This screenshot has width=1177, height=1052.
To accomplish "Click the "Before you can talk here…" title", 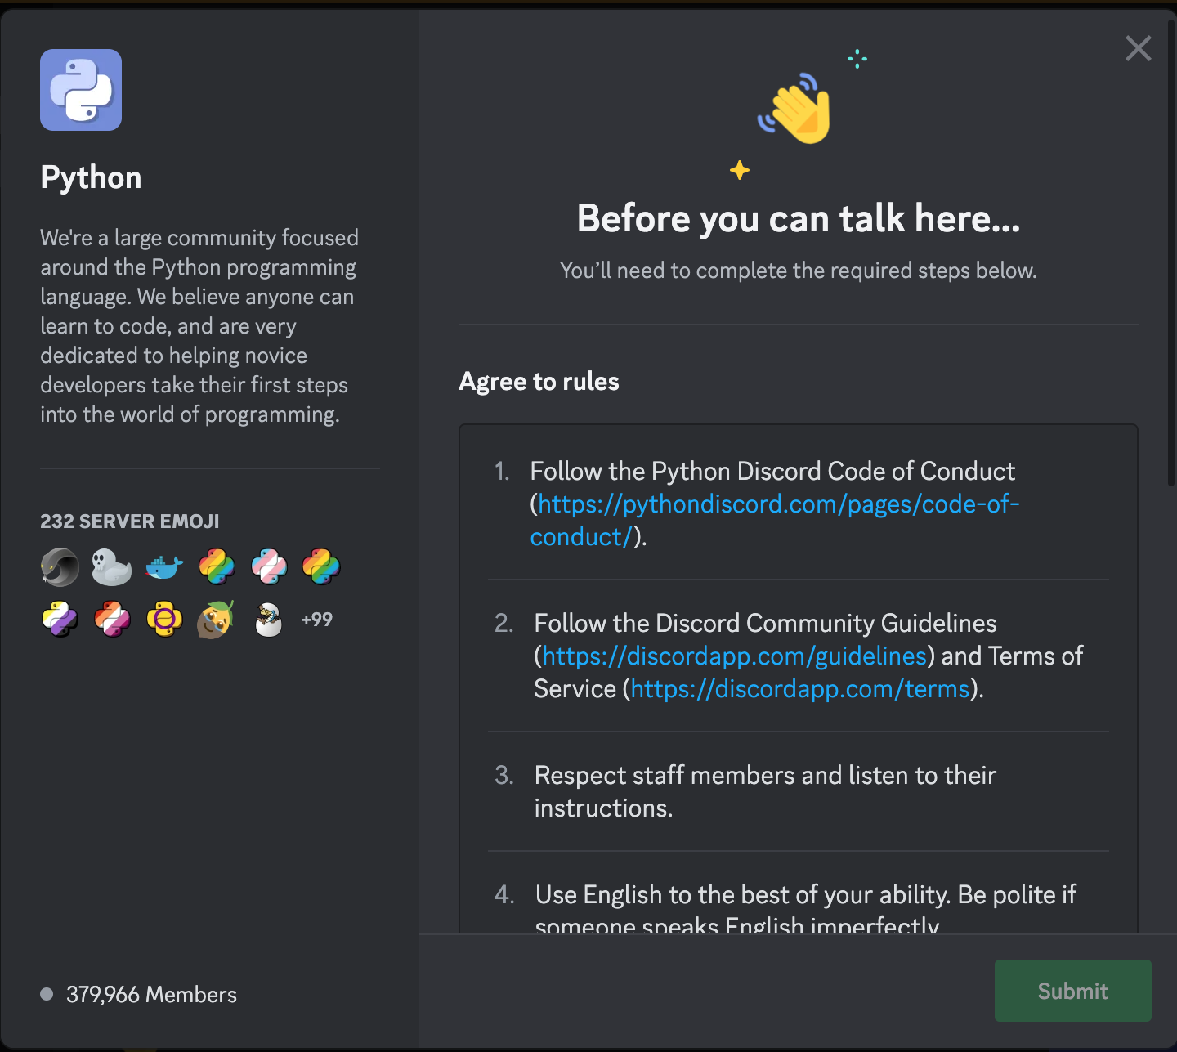I will coord(799,218).
